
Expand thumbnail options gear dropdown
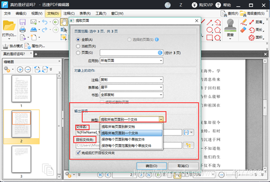pos(13,69)
